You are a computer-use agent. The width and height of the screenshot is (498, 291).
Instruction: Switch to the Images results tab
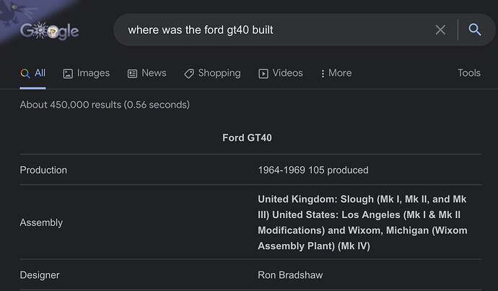coord(93,73)
